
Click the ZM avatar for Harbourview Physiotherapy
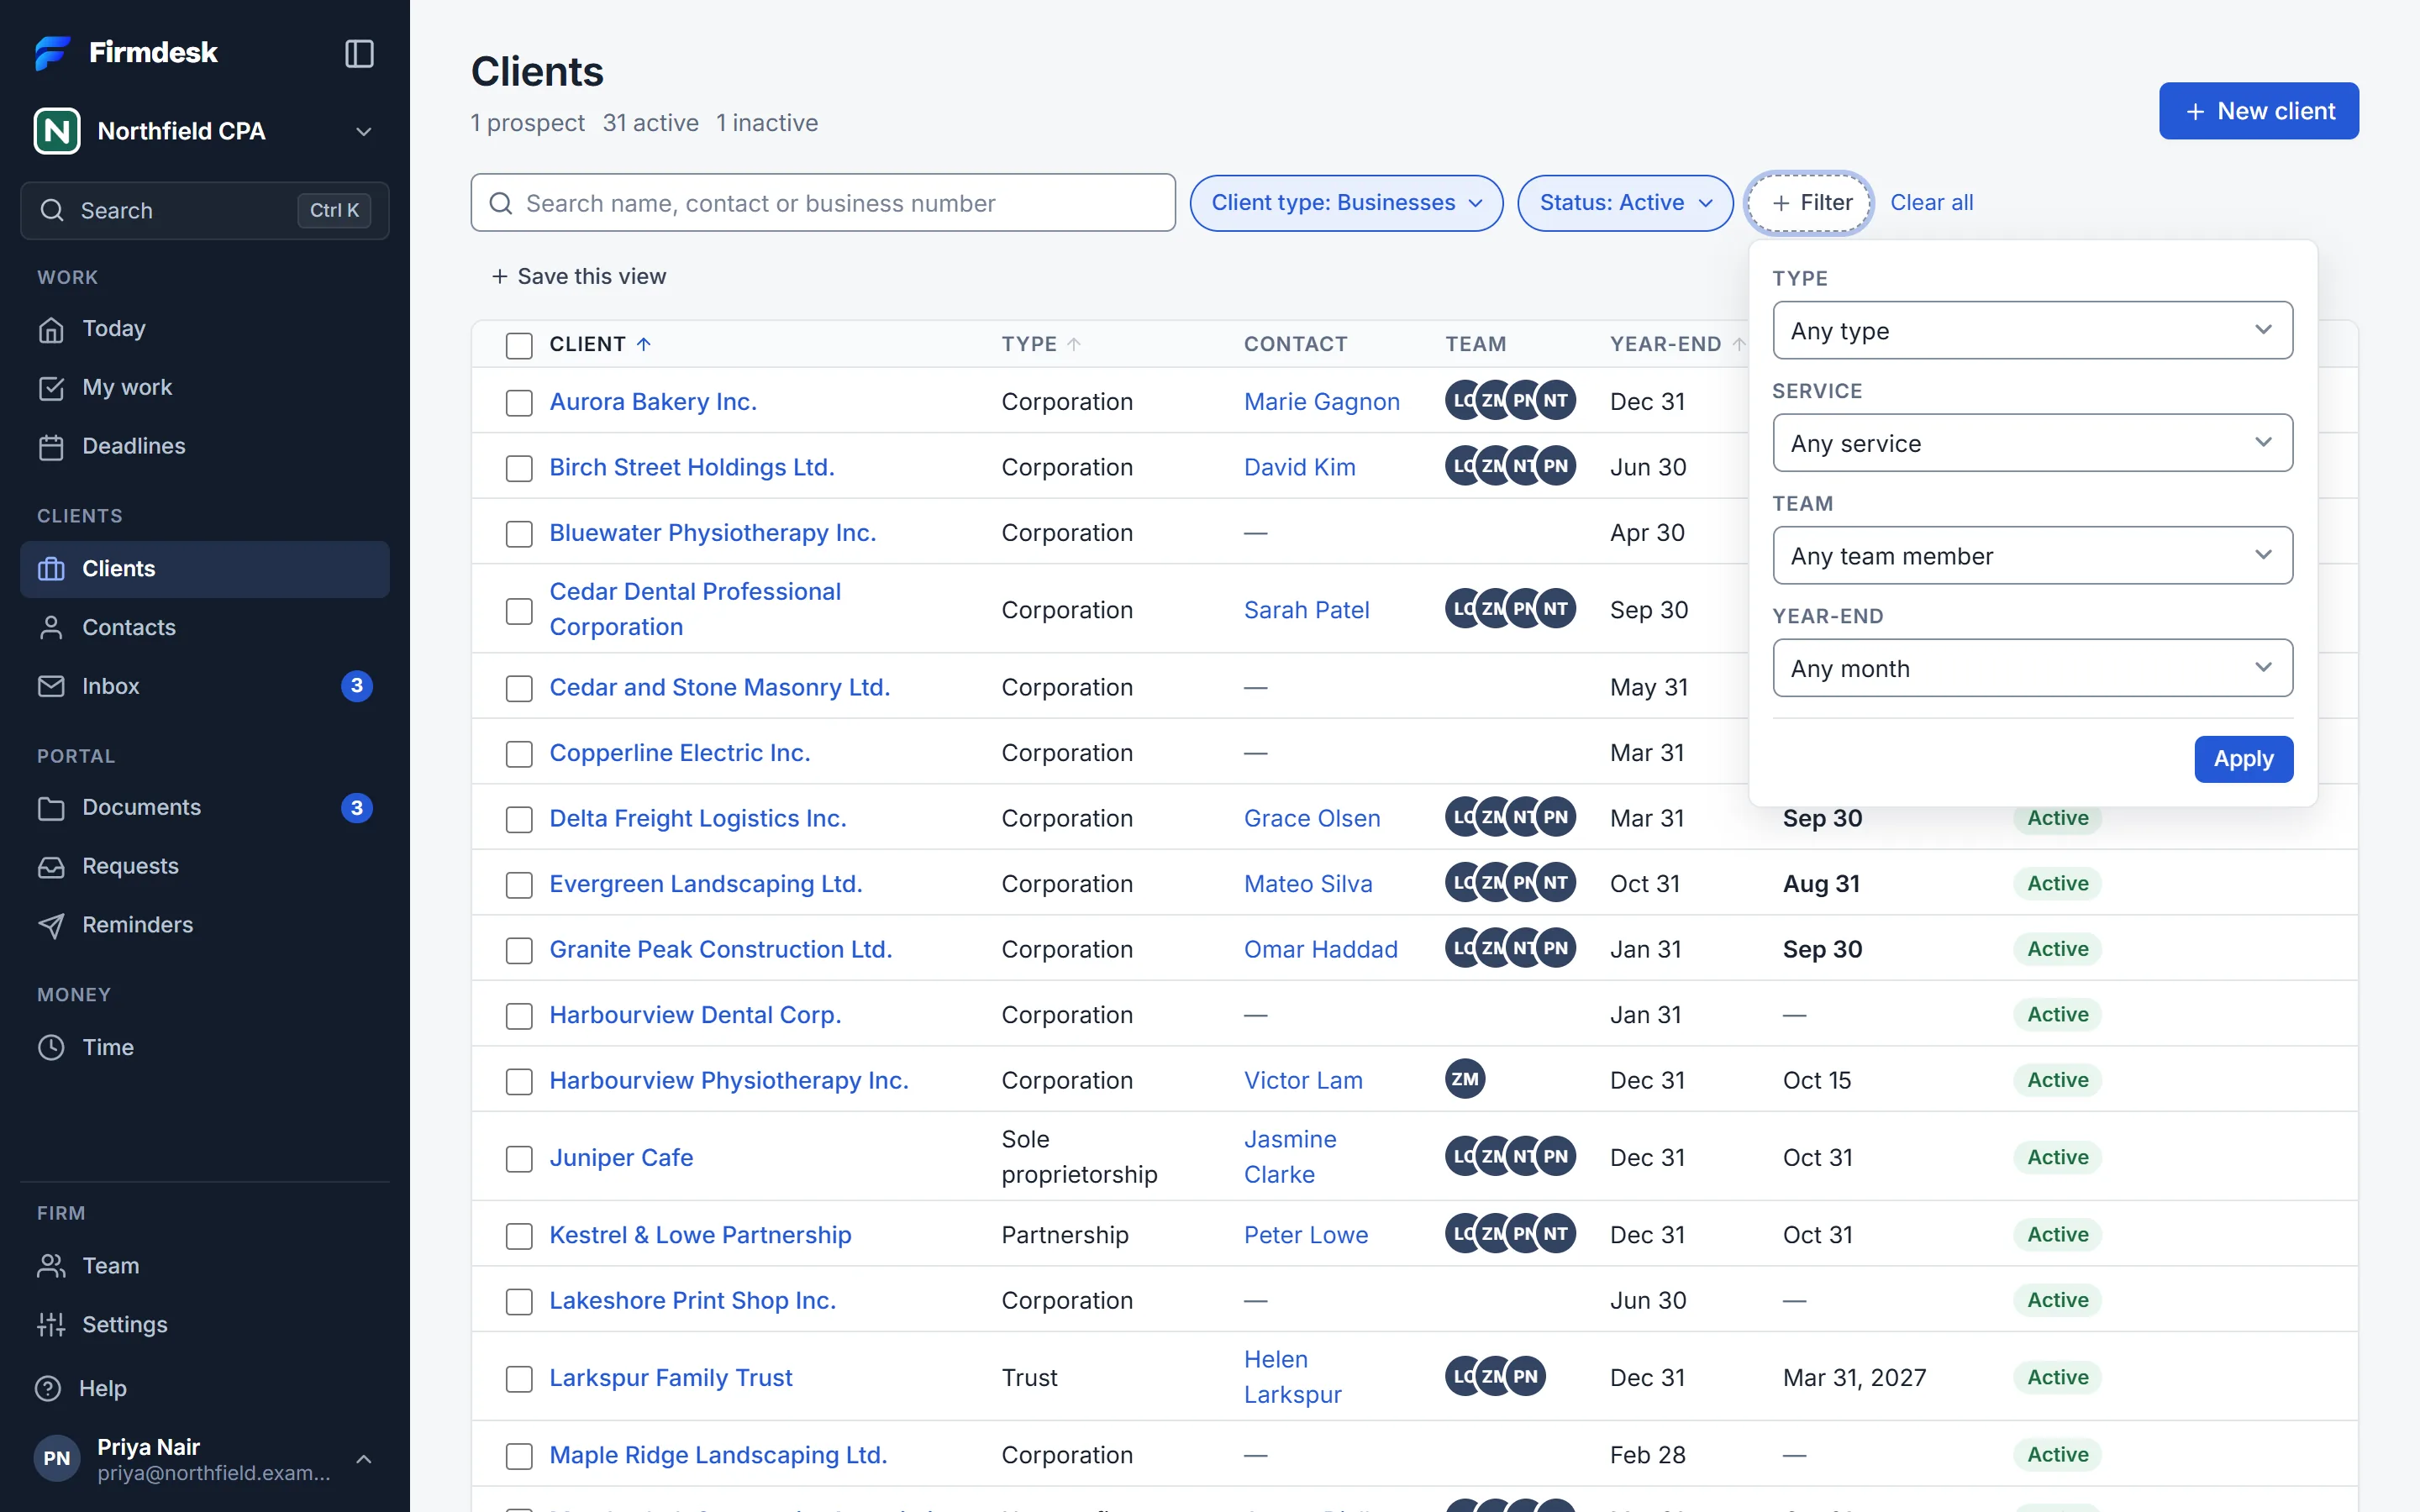click(x=1465, y=1080)
